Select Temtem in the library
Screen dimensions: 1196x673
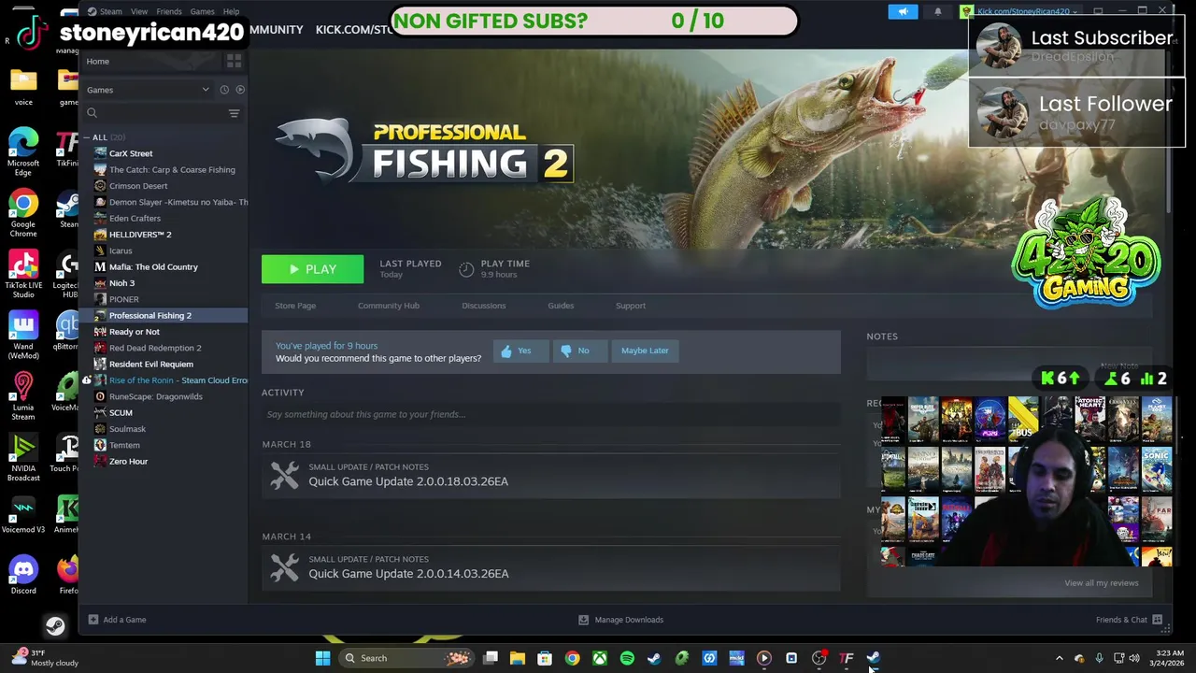click(124, 445)
